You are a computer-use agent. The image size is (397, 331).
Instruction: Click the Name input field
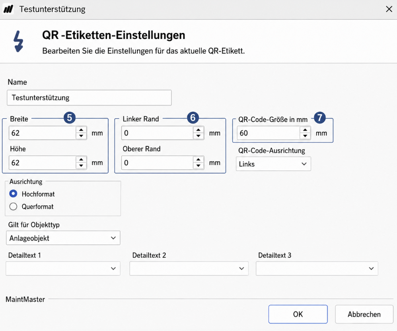point(89,98)
